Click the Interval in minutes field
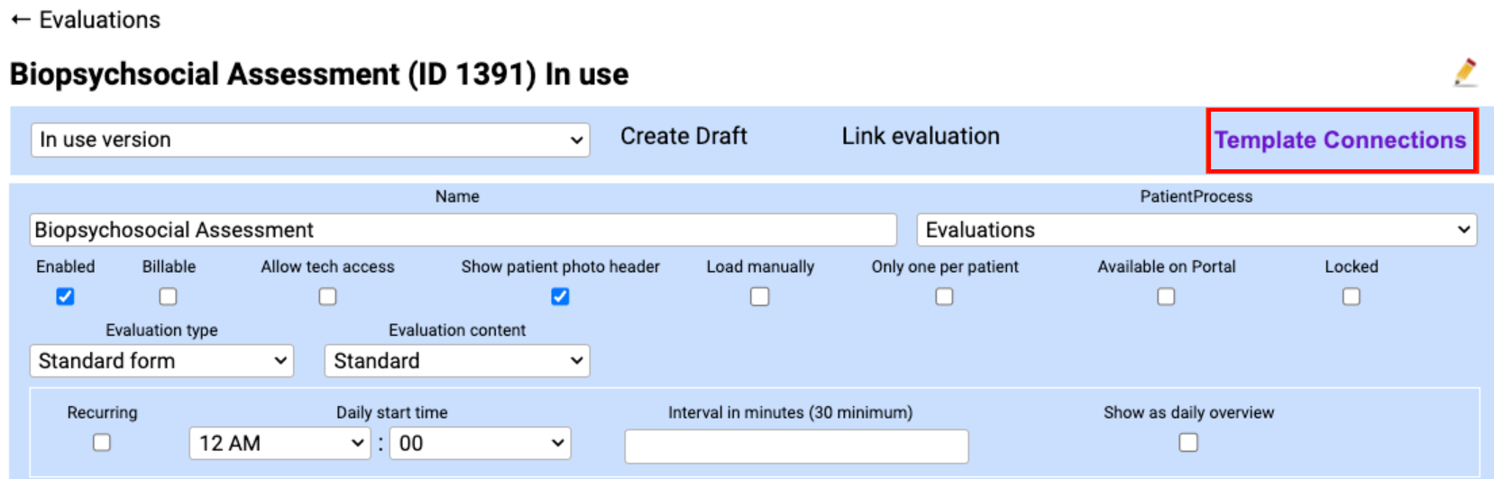Image resolution: width=1494 pixels, height=479 pixels. pos(796,447)
